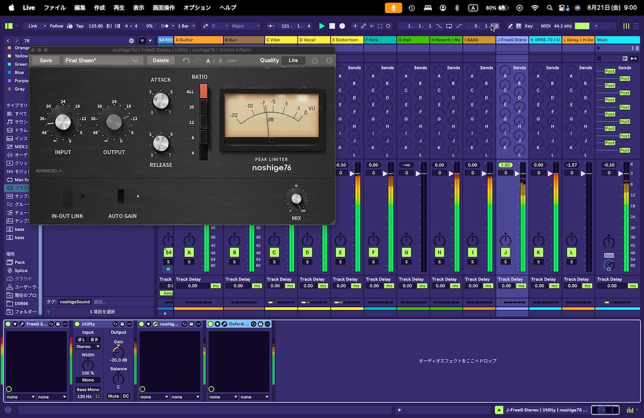This screenshot has height=418, width=644.
Task: Click the Stop button in the transport
Action: (x=332, y=26)
